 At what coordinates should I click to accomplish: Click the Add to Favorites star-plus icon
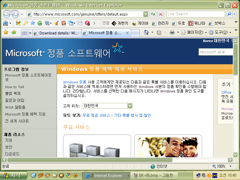tap(14, 32)
